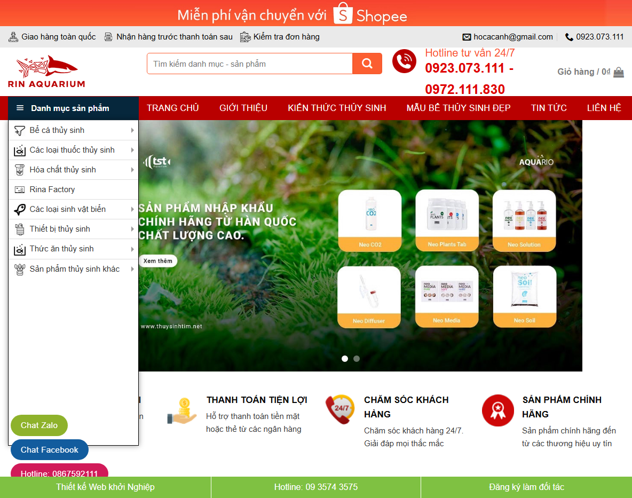Click the Giao hàng toàn quốc delivery icon
The width and height of the screenshot is (632, 498).
coord(13,37)
